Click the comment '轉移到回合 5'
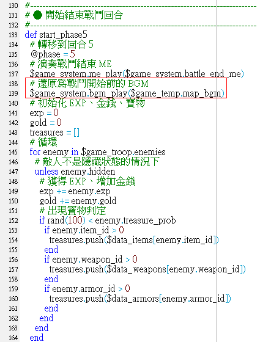Screen dimensions: 260x342 pos(62,45)
